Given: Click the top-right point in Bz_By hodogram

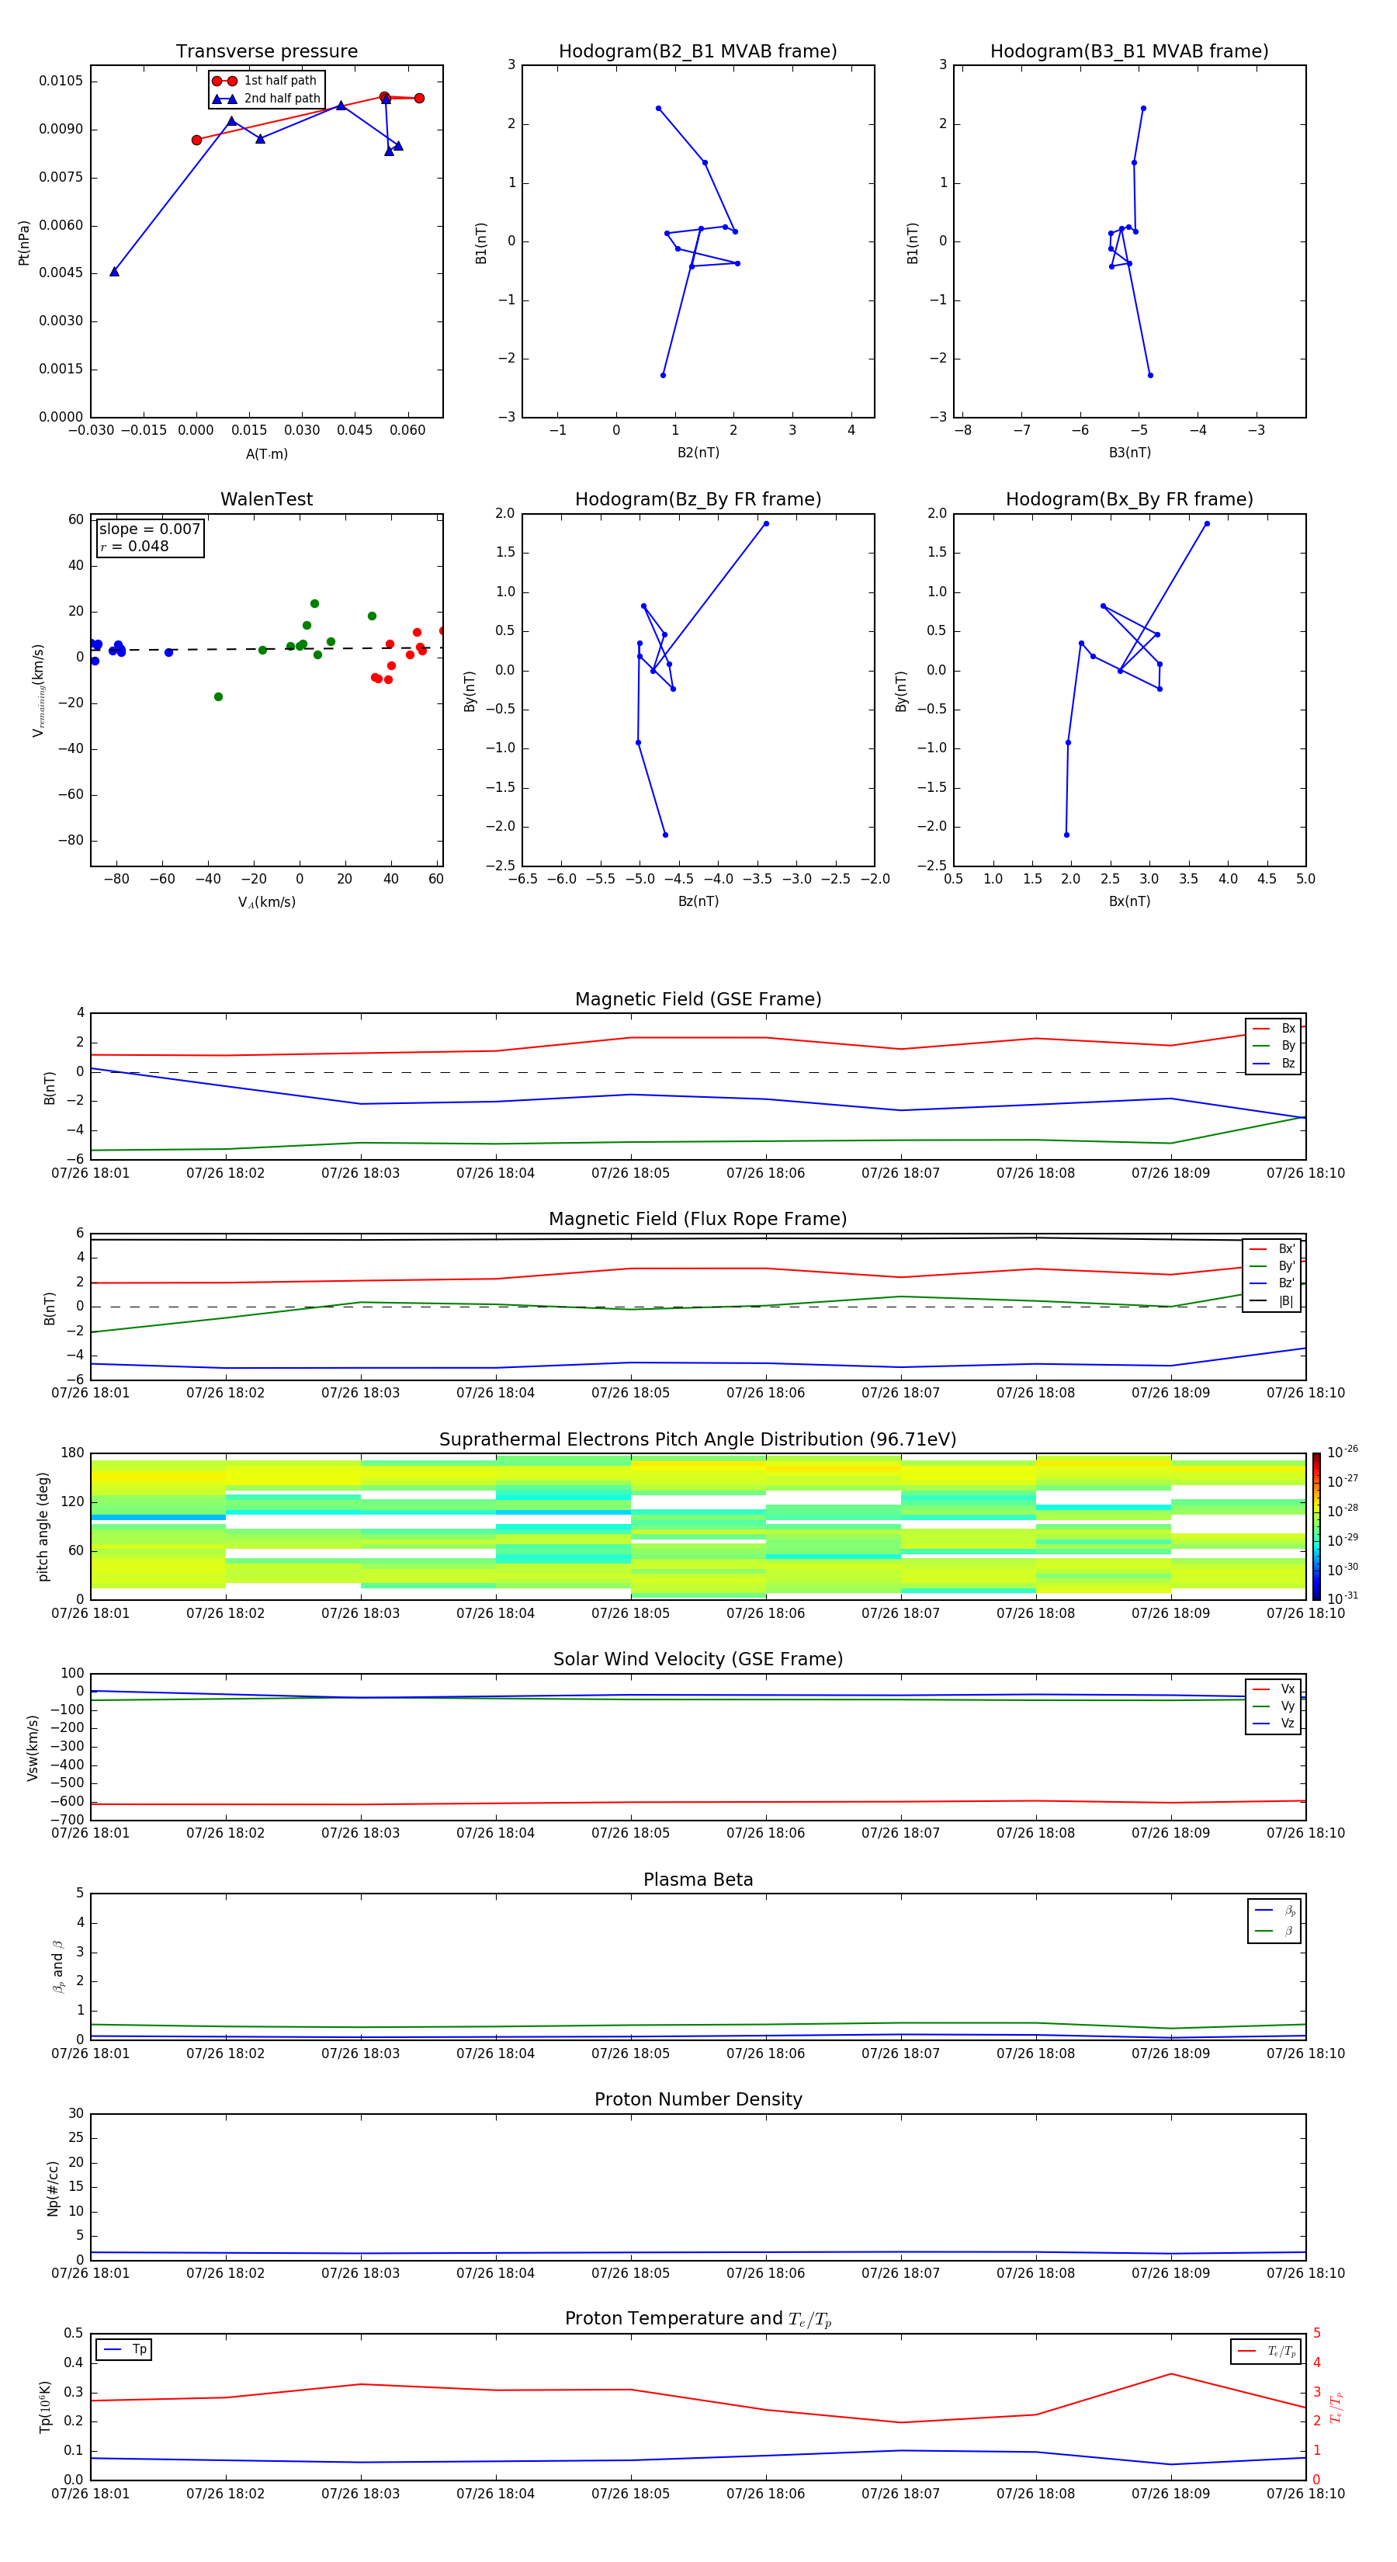Looking at the screenshot, I should pos(765,523).
